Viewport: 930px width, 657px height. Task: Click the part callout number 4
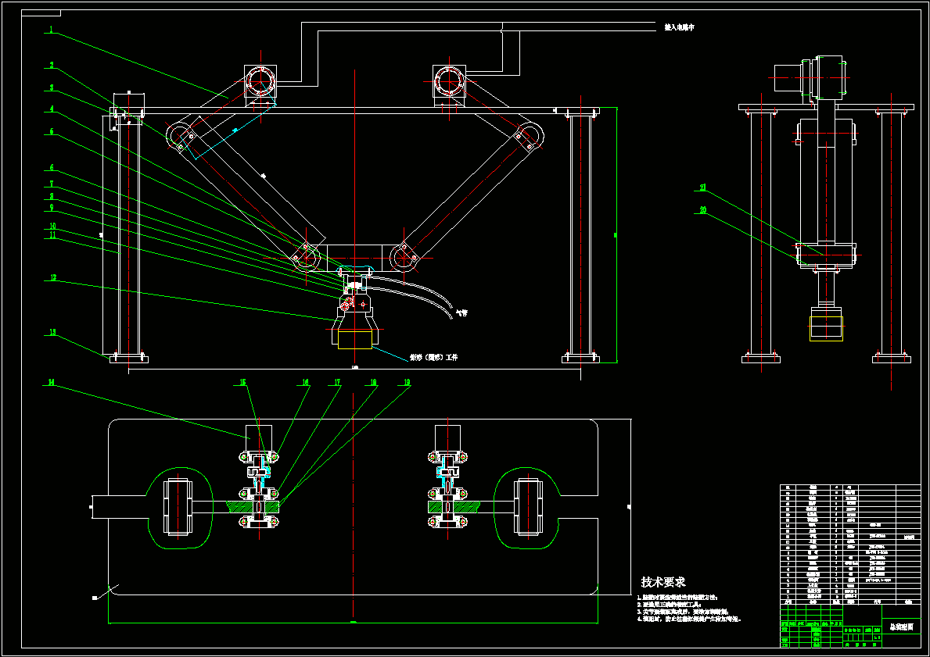tap(52, 109)
